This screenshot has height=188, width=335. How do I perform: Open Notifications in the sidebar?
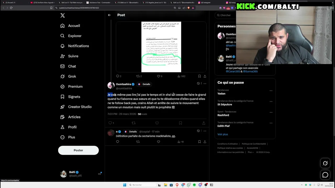point(75,46)
